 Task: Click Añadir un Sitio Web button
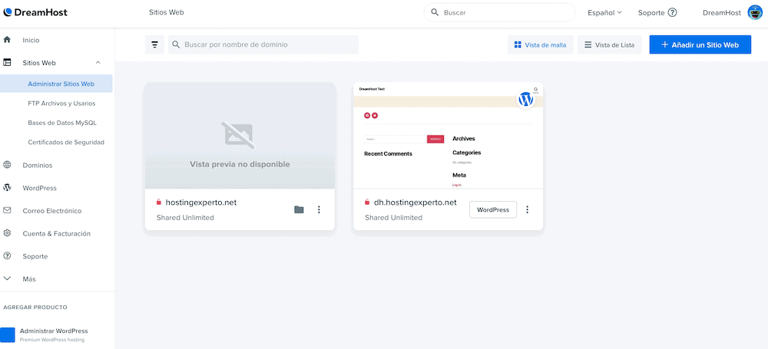[700, 44]
